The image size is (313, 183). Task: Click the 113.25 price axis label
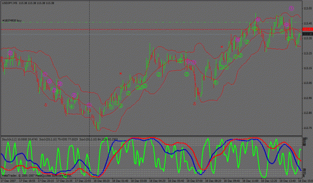click(x=307, y=53)
